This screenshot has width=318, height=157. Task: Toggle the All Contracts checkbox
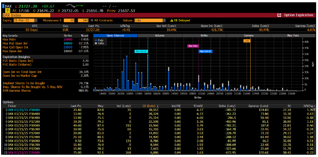(x=92, y=20)
